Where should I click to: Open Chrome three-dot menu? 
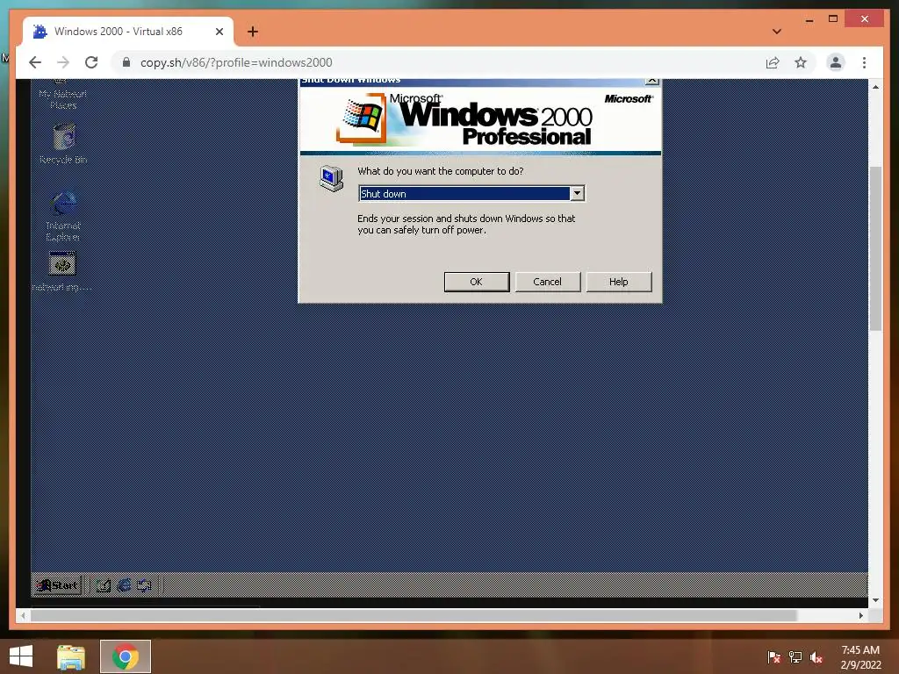(x=864, y=62)
